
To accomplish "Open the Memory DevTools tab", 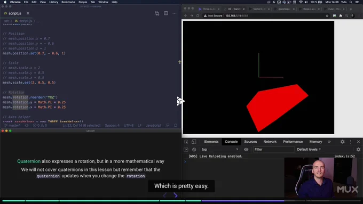I will click(315, 142).
